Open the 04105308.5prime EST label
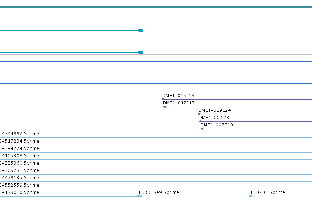This screenshot has width=312, height=198. 19,156
